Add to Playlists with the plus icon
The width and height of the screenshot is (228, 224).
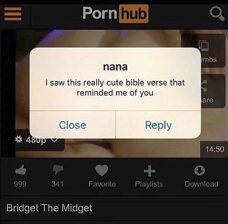149,170
